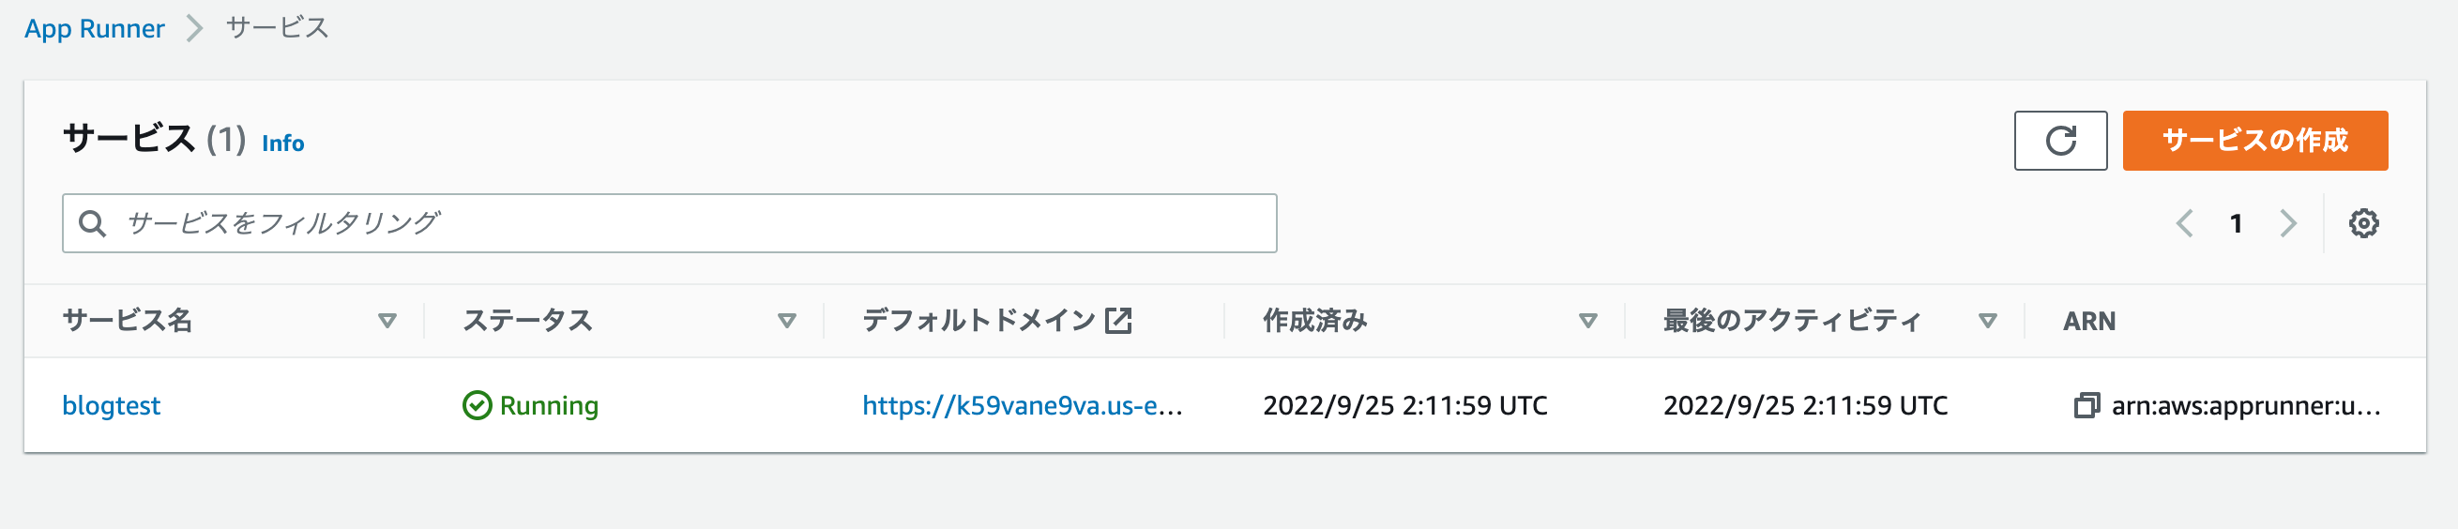Click the search magnifier icon
Image resolution: width=2458 pixels, height=529 pixels.
pos(92,223)
